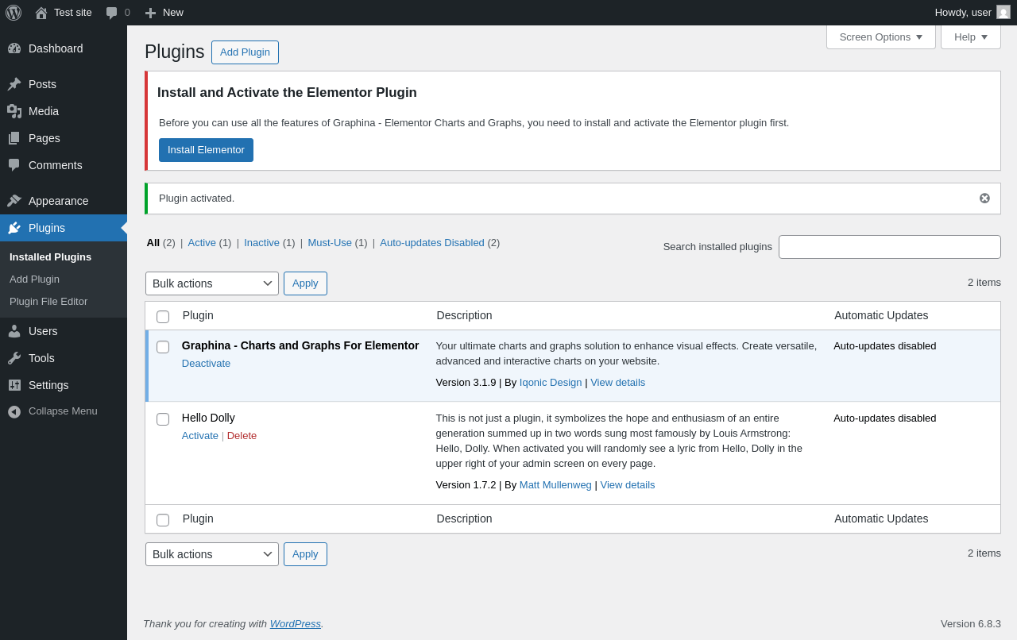Open Test site home icon
Viewport: 1017px width, 640px height.
click(41, 13)
